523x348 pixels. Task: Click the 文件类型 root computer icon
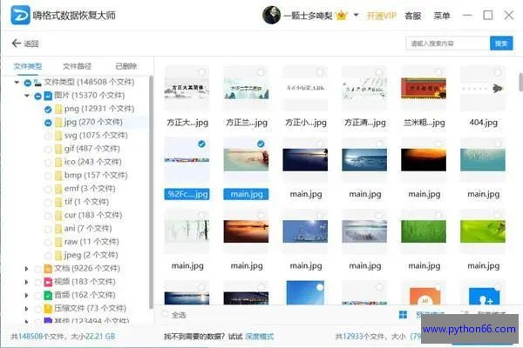(x=37, y=82)
